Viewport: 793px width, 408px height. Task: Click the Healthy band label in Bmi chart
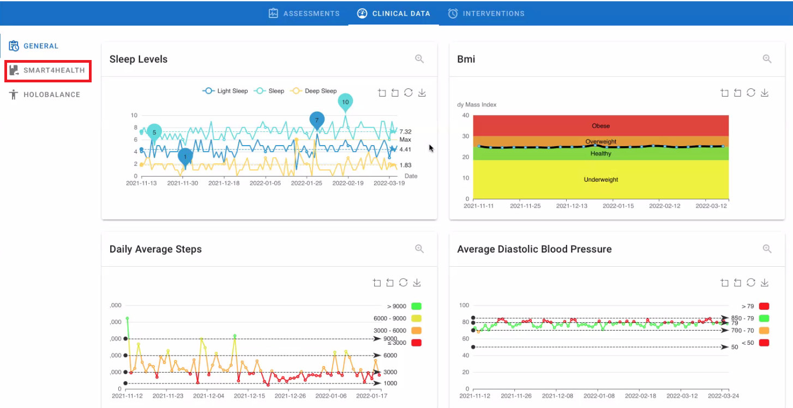[x=601, y=154]
